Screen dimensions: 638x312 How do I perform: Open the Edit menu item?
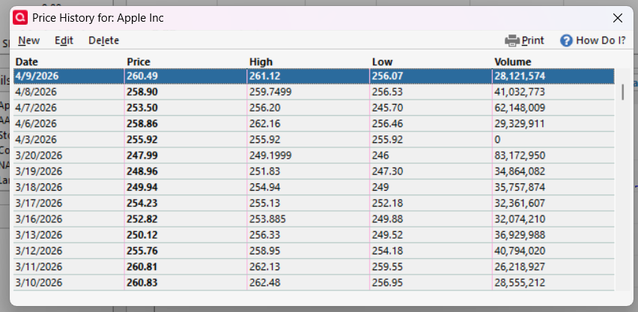click(64, 40)
